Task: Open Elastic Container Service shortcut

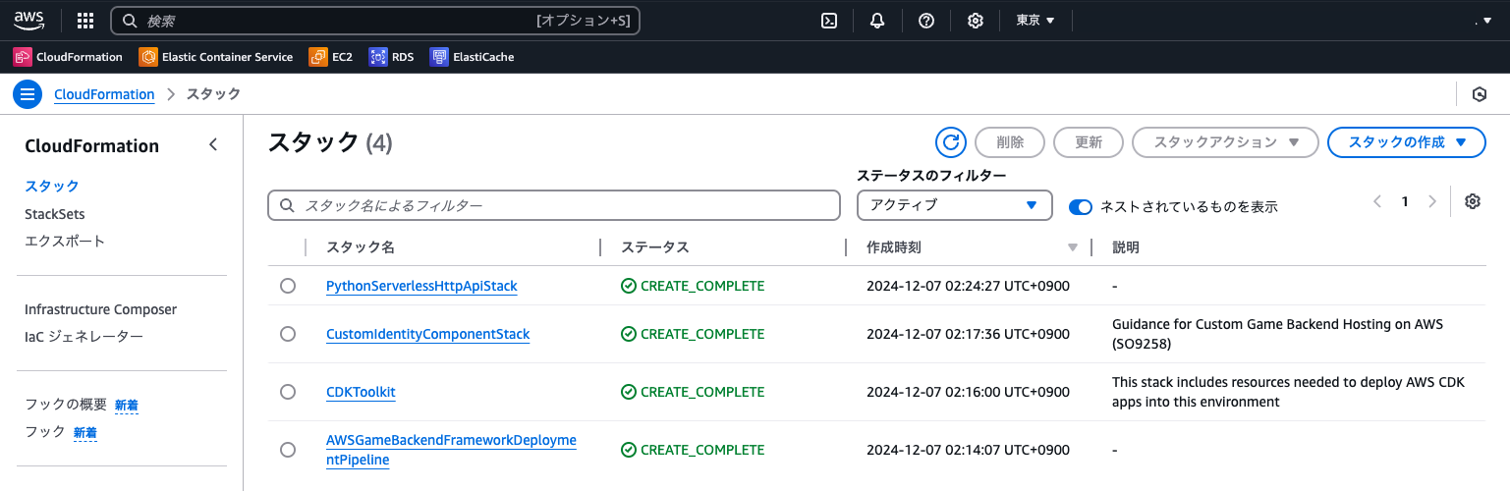Action: click(x=216, y=57)
